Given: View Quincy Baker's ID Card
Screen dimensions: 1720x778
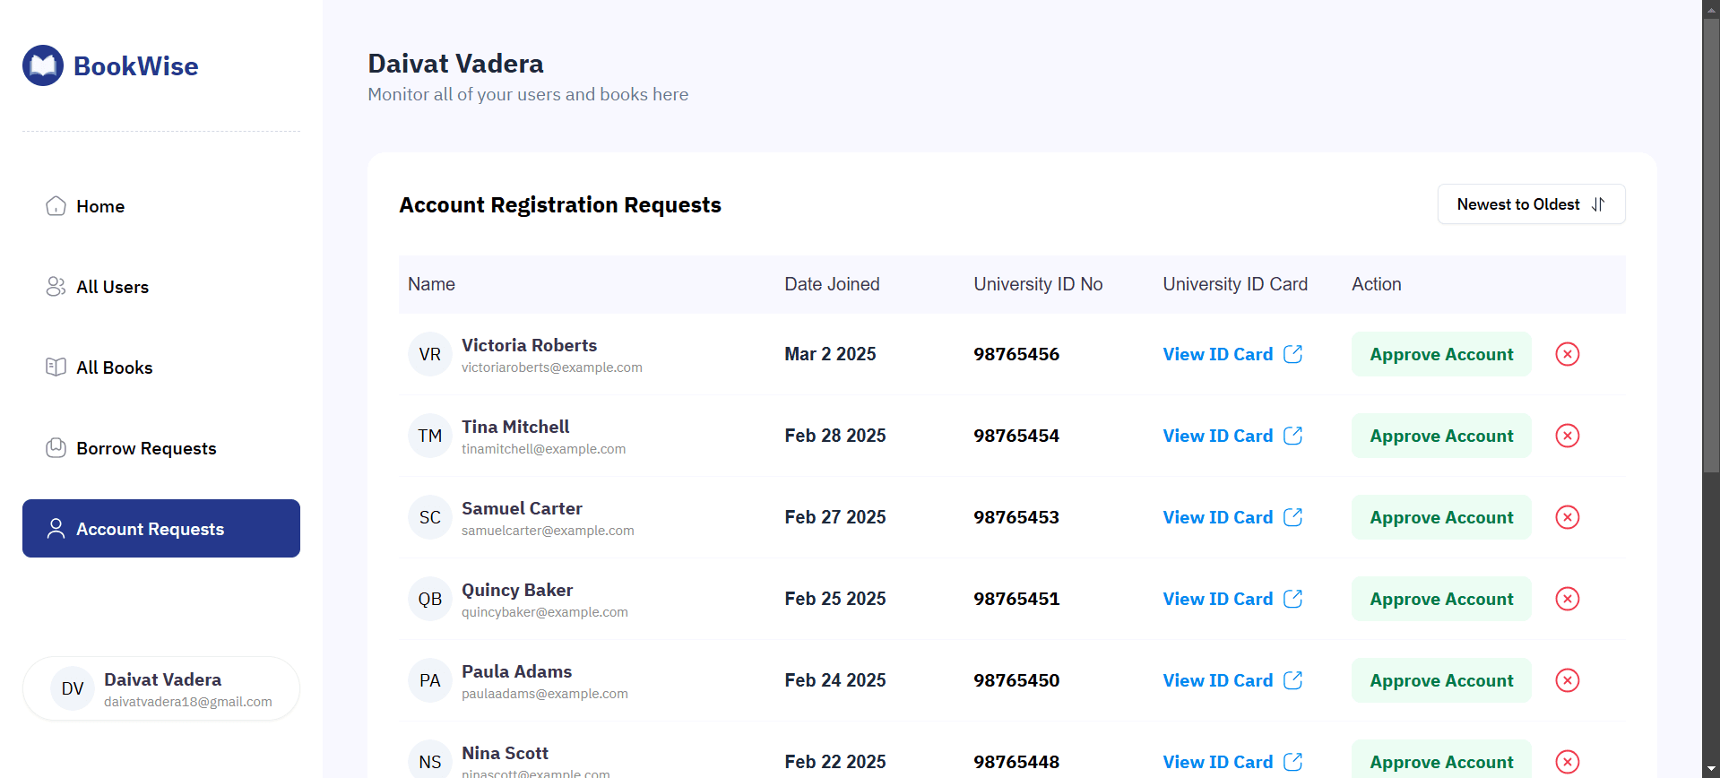Looking at the screenshot, I should click(1217, 599).
